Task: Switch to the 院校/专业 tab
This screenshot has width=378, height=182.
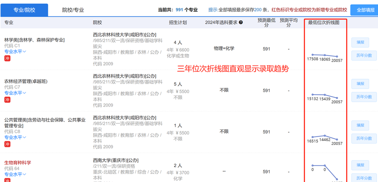Action: (73, 10)
